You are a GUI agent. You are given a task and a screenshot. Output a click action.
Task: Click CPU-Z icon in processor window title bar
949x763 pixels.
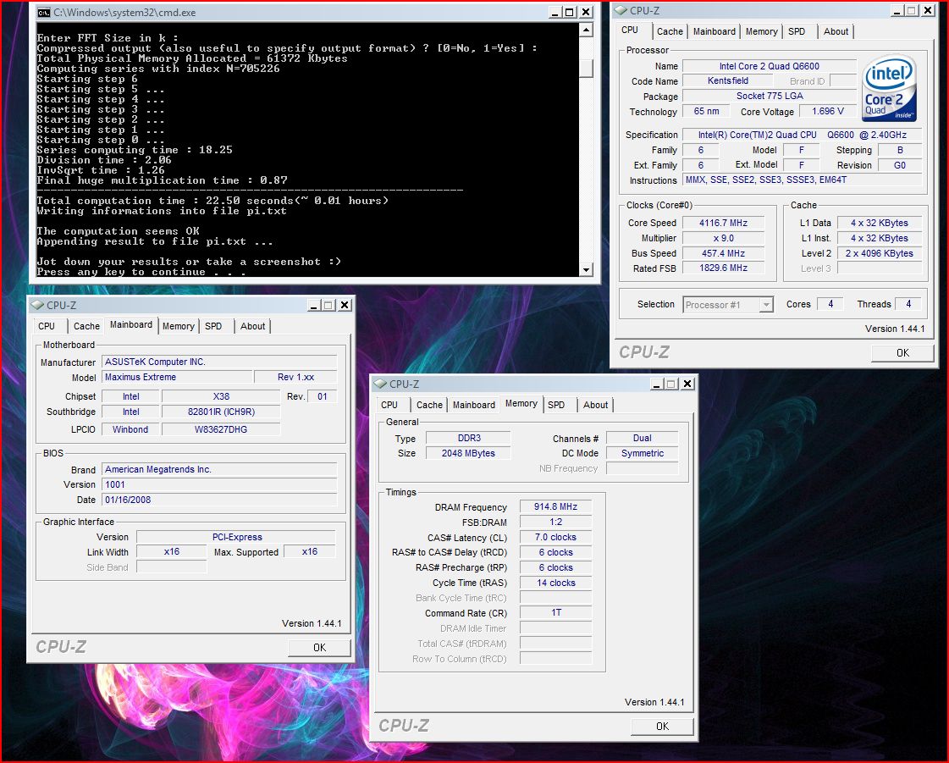[x=621, y=10]
